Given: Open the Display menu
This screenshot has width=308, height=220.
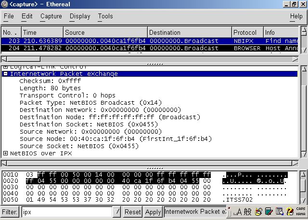Looking at the screenshot, I should click(x=80, y=16).
